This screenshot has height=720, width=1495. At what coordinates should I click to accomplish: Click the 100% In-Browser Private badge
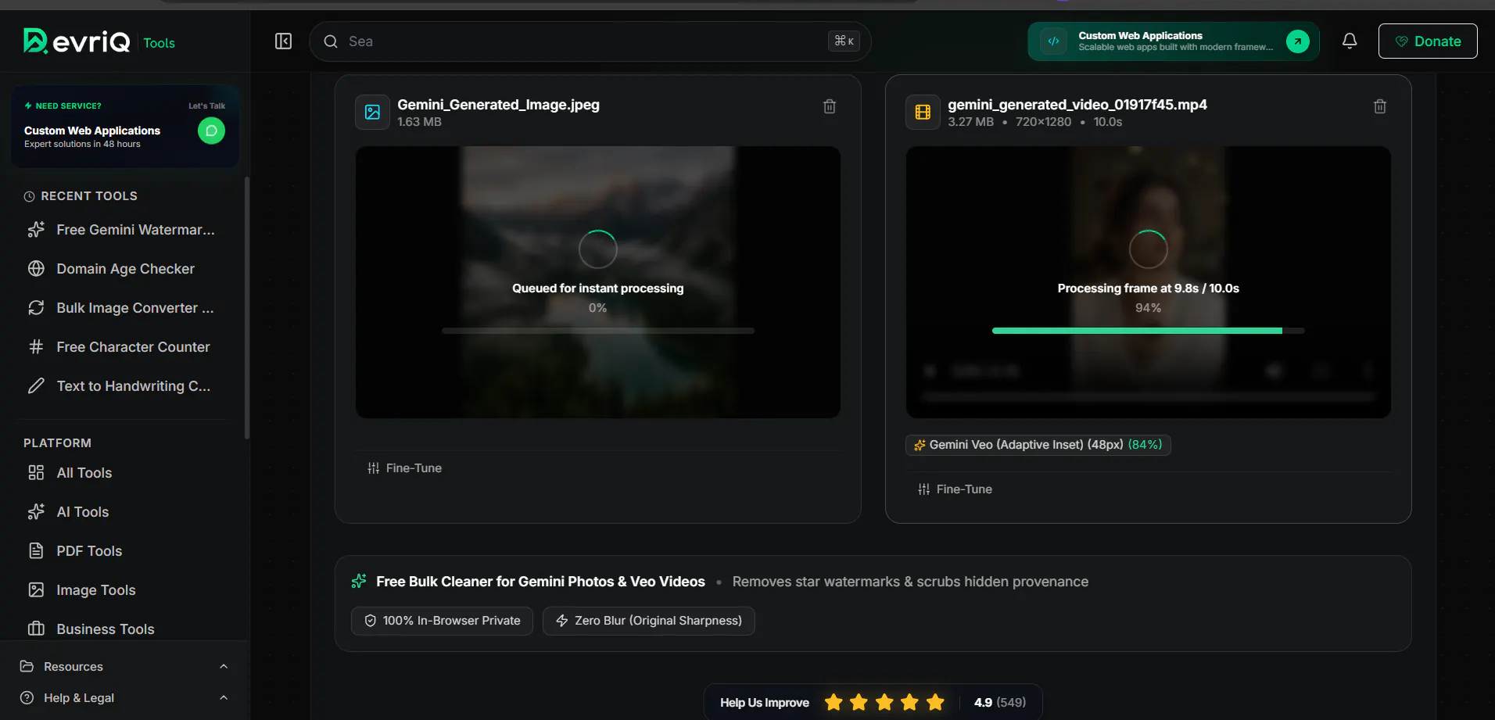click(x=442, y=621)
